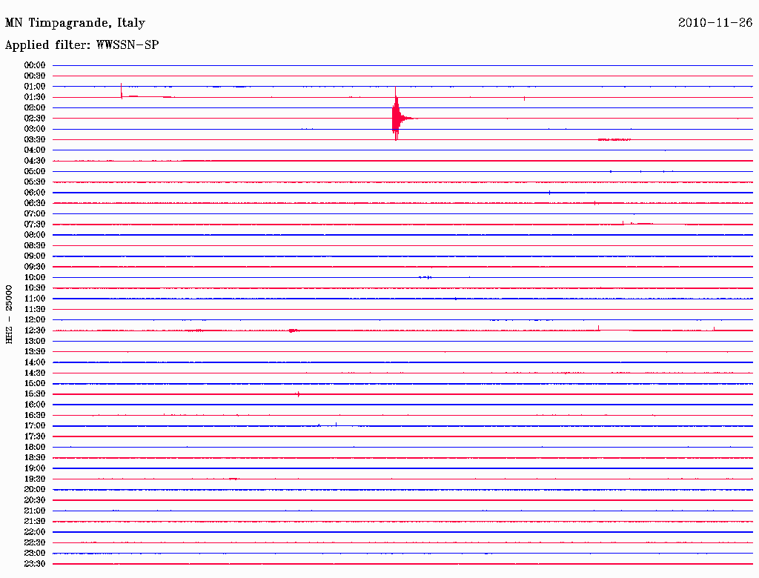Click the 14:00 time label

click(x=34, y=362)
